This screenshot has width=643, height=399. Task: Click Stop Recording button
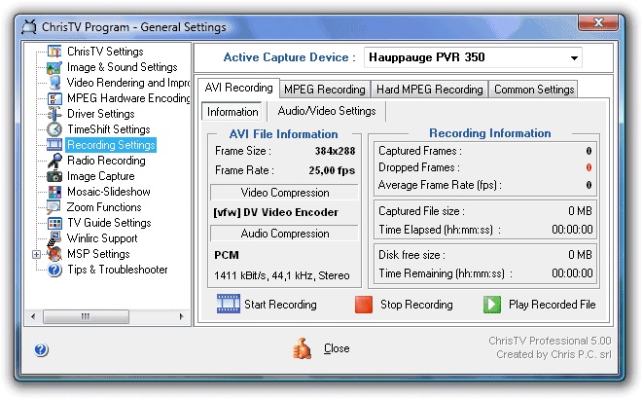(x=404, y=305)
